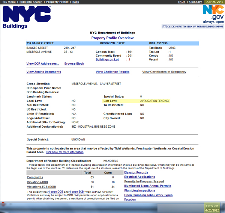Open Illuminated Signs Annual Permits
This screenshot has height=213, width=225.
click(x=147, y=186)
